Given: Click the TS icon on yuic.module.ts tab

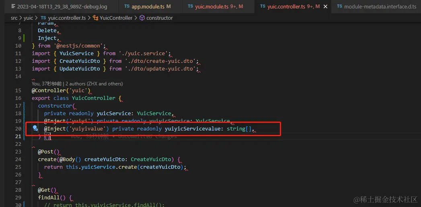Looking at the screenshot, I should tap(190, 6).
